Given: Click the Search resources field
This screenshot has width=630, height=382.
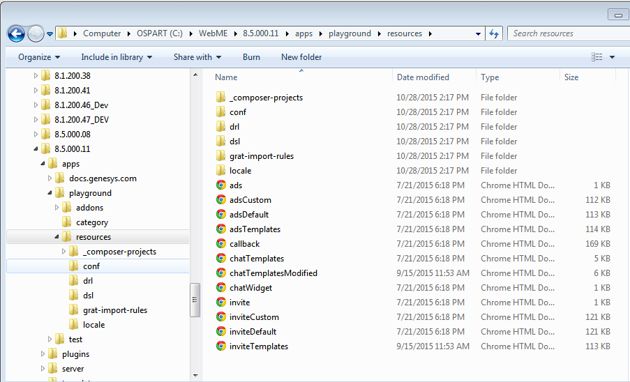Looking at the screenshot, I should pos(569,33).
